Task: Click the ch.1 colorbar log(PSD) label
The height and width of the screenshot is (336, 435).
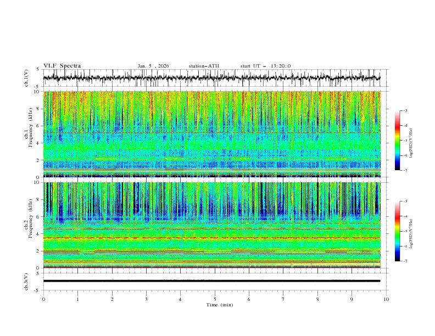Action: (411, 143)
